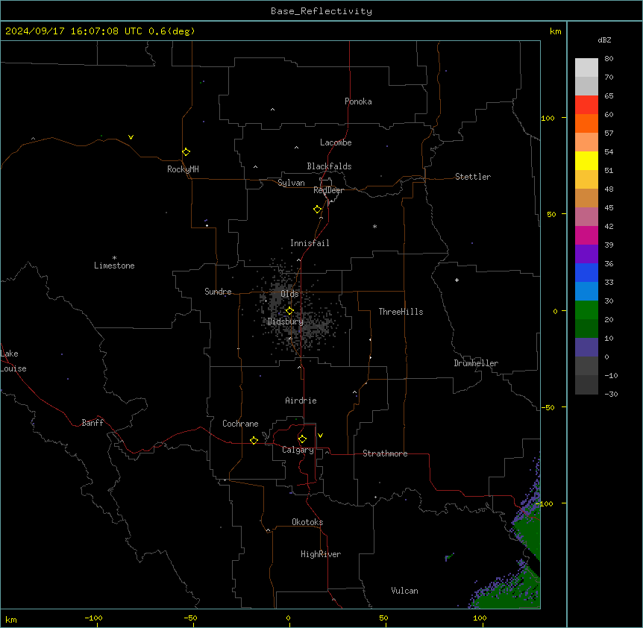Click the Base_Reflectivity title
The height and width of the screenshot is (628, 643).
tap(321, 11)
